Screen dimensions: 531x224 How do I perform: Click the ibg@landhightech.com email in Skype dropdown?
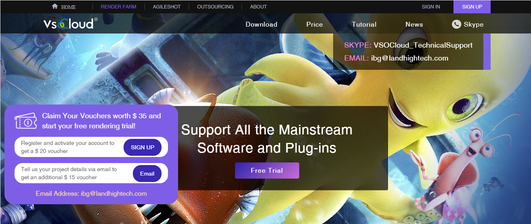click(410, 58)
